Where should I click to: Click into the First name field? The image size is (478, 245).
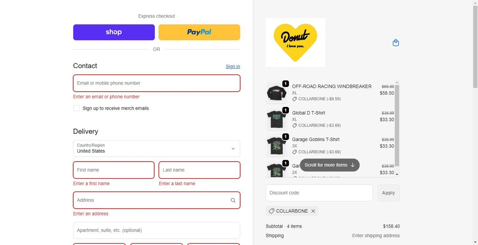click(x=113, y=170)
